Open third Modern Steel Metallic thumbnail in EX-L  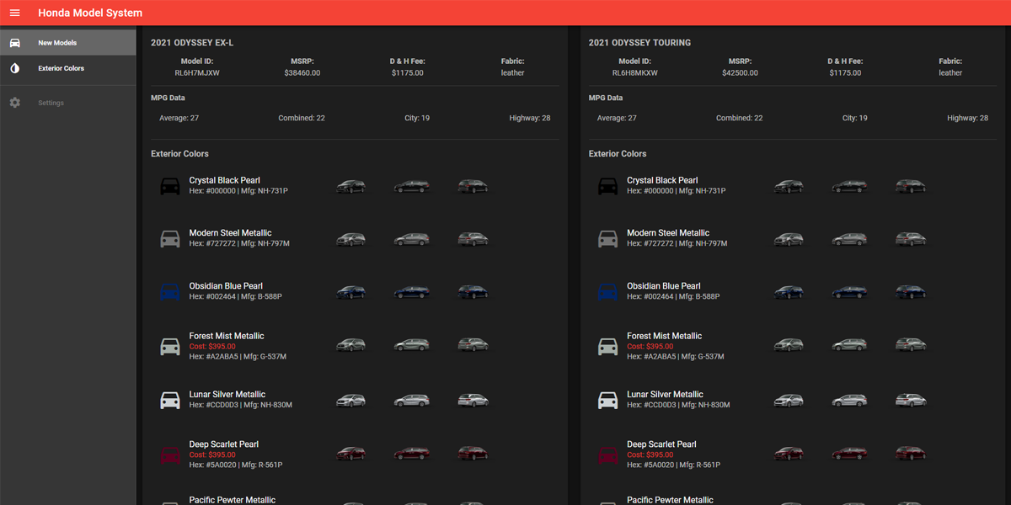click(473, 239)
